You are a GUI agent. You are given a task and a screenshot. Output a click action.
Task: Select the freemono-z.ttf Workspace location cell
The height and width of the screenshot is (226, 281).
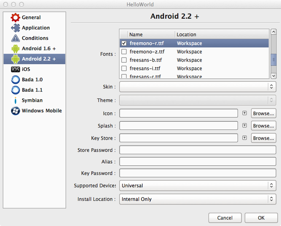coord(189,52)
